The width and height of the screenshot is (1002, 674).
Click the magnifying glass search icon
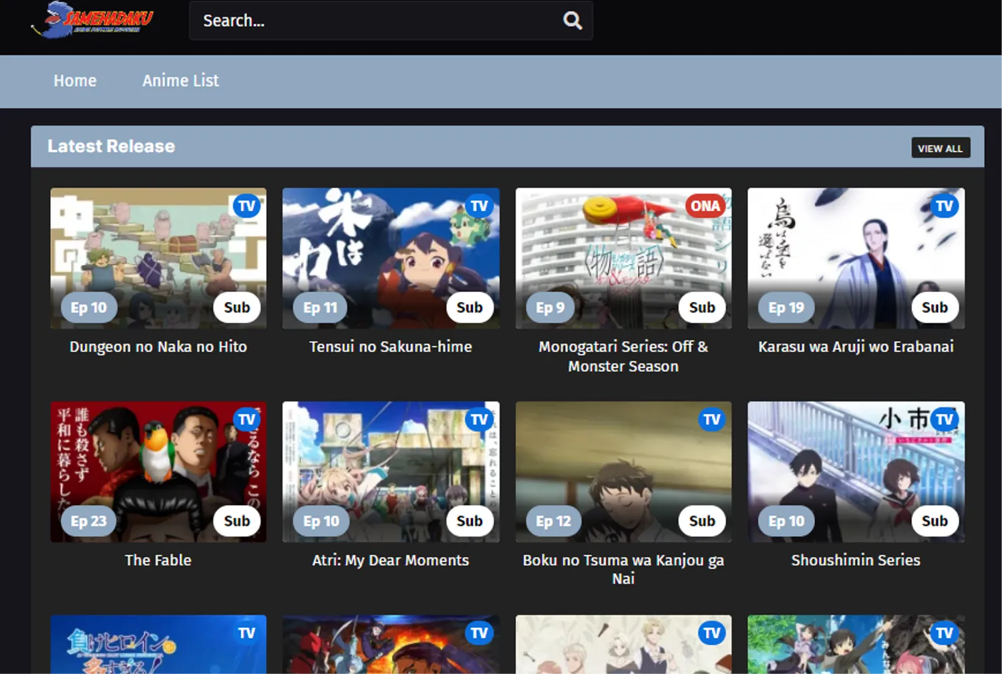572,21
